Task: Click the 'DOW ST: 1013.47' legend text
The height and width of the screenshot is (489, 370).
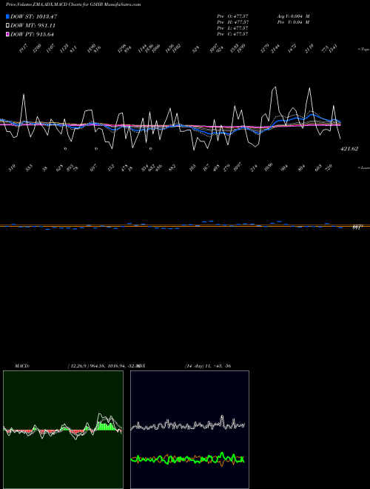Action: click(33, 16)
